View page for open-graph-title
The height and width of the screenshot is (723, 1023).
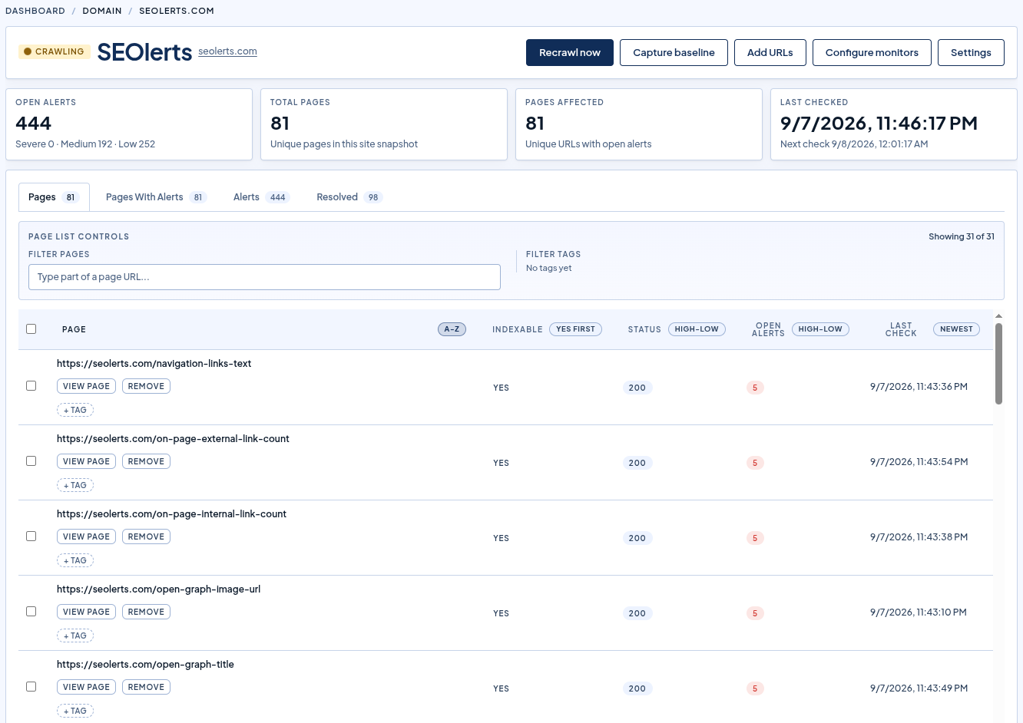[x=86, y=687]
